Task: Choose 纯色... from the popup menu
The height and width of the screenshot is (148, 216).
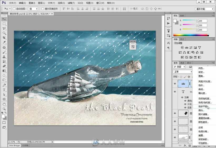Action: pos(201,68)
